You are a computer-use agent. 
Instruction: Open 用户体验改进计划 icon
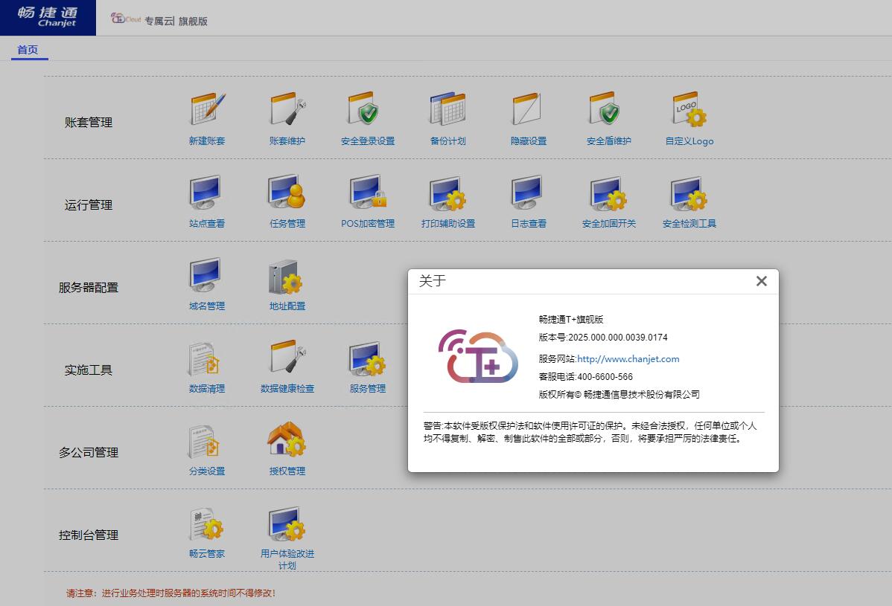pos(288,523)
